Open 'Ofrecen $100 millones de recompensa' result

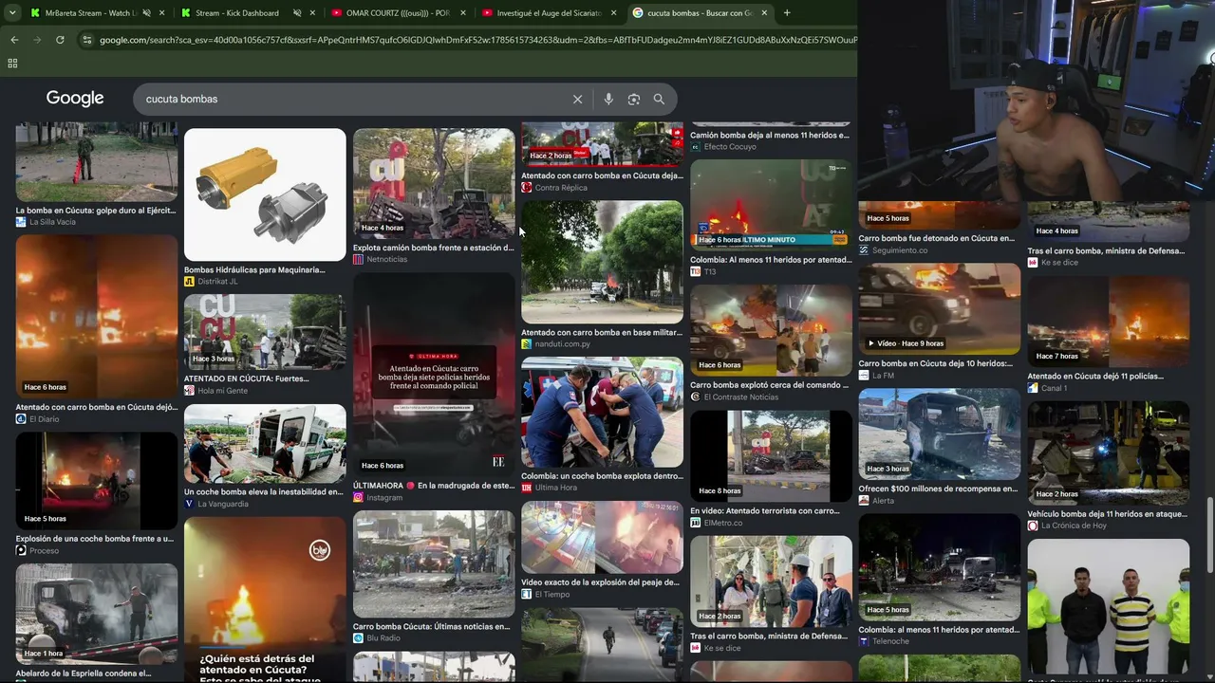(x=938, y=489)
